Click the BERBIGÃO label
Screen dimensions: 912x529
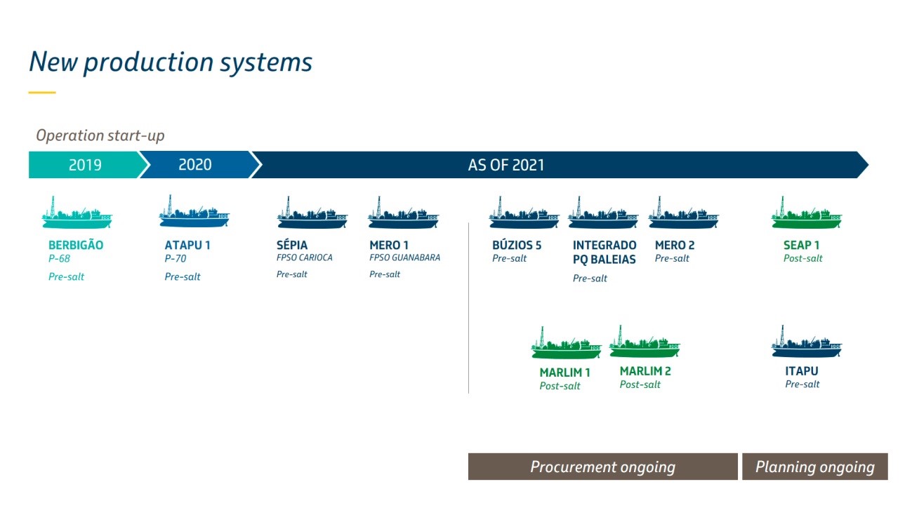pos(76,245)
